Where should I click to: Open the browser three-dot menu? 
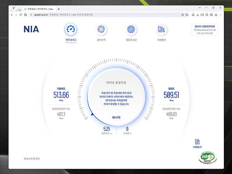tap(220, 14)
